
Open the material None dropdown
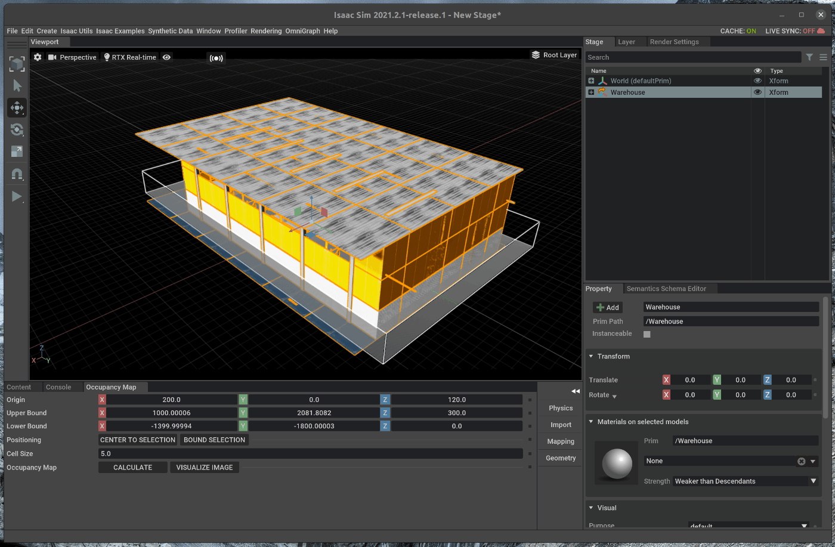pyautogui.click(x=813, y=461)
